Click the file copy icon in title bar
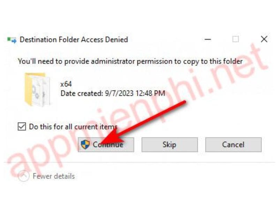The height and width of the screenshot is (209, 279). (x=12, y=40)
